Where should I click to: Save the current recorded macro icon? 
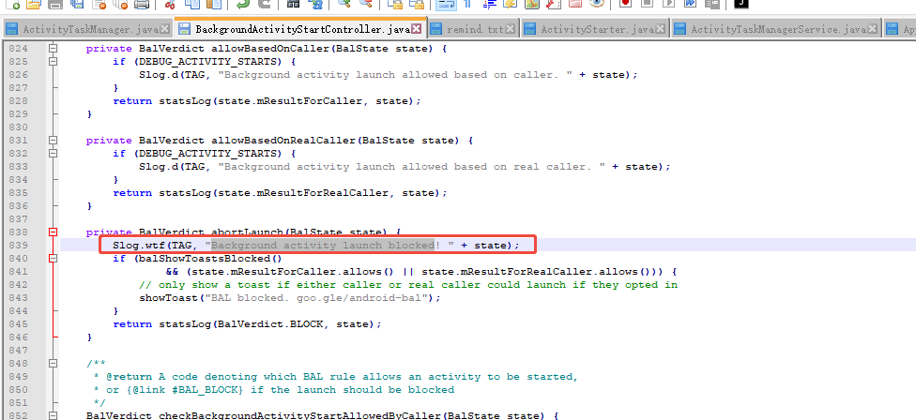(x=712, y=4)
